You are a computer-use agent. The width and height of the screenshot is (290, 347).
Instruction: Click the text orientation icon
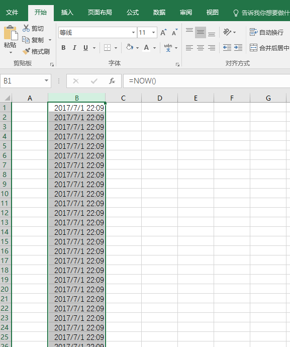click(x=227, y=32)
